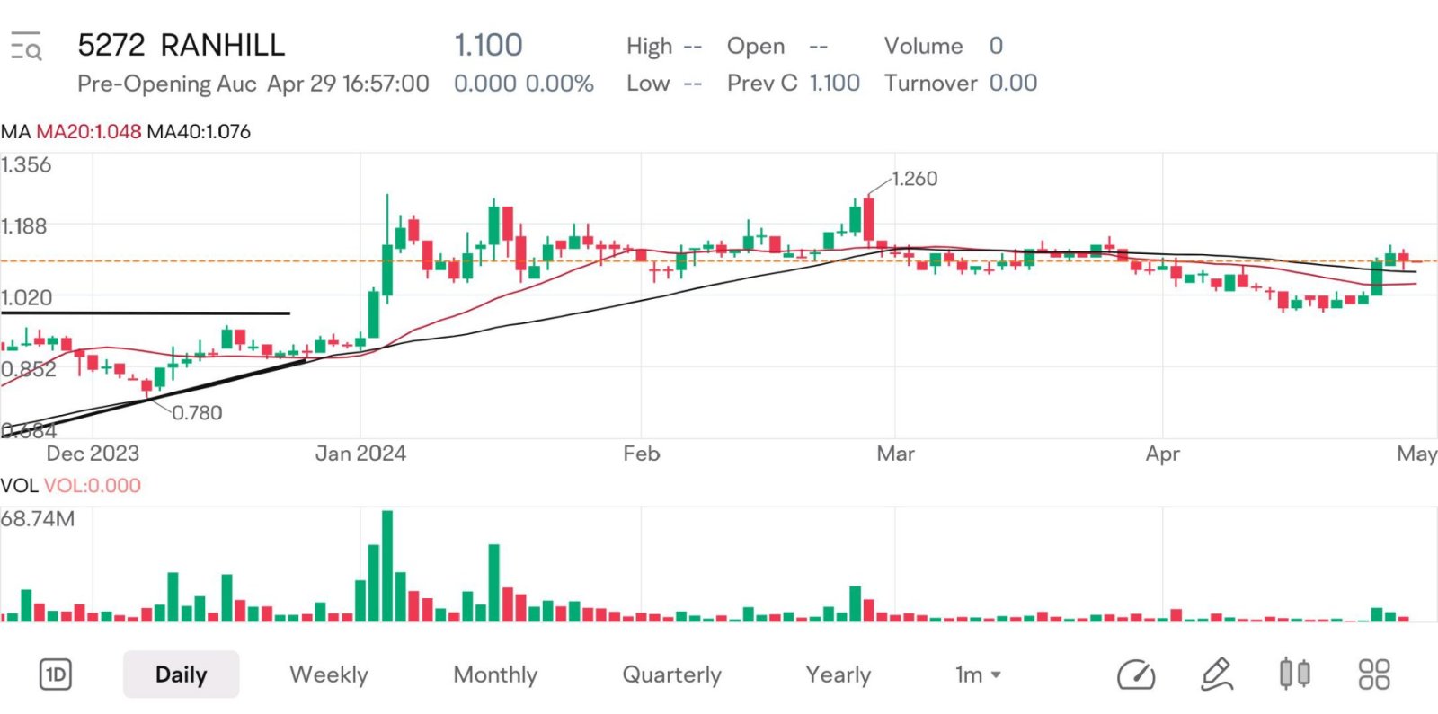Tap the MA40:1.076 indicator value

199,132
